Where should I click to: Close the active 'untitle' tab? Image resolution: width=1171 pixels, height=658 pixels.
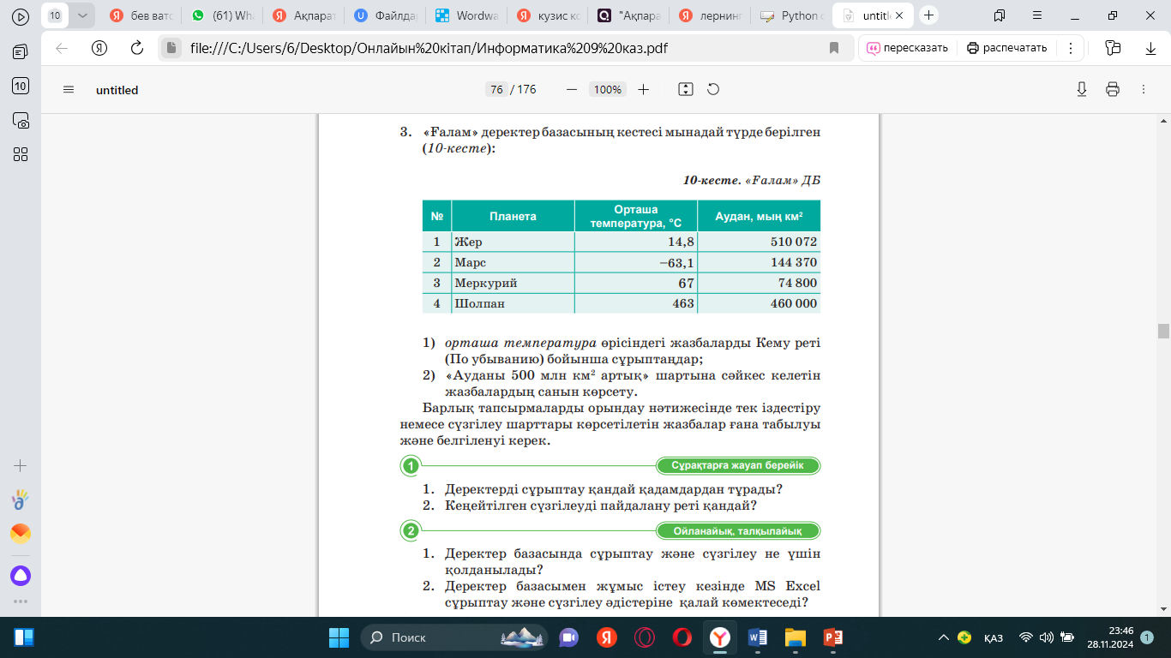(x=898, y=15)
